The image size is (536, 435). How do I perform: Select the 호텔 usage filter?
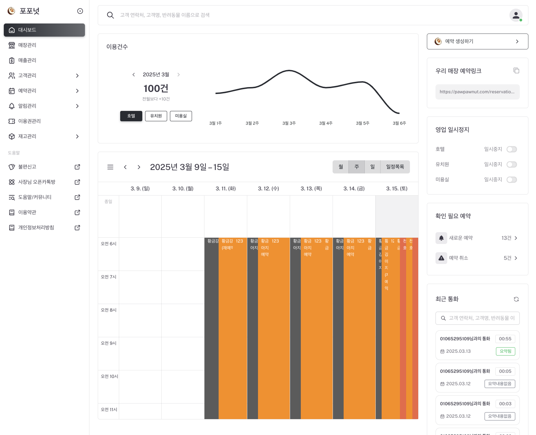(131, 116)
